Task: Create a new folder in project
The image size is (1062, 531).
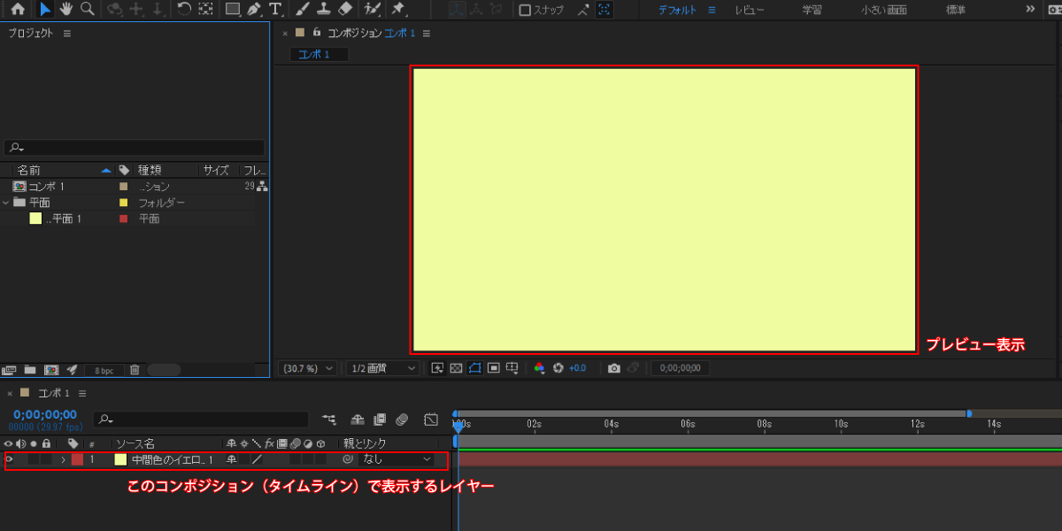Action: click(x=30, y=369)
